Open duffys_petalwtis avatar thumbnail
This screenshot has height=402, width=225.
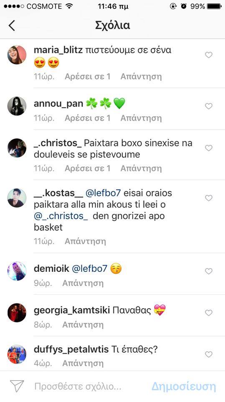pyautogui.click(x=17, y=354)
